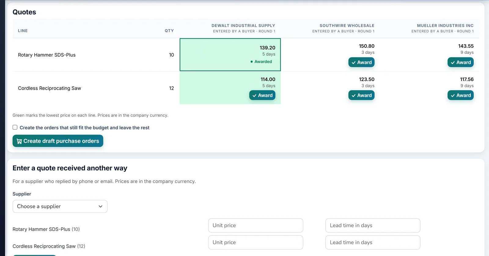Select the QTY column header
The image size is (489, 256).
169,31
